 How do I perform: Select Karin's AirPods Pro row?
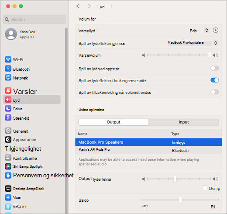point(148,150)
